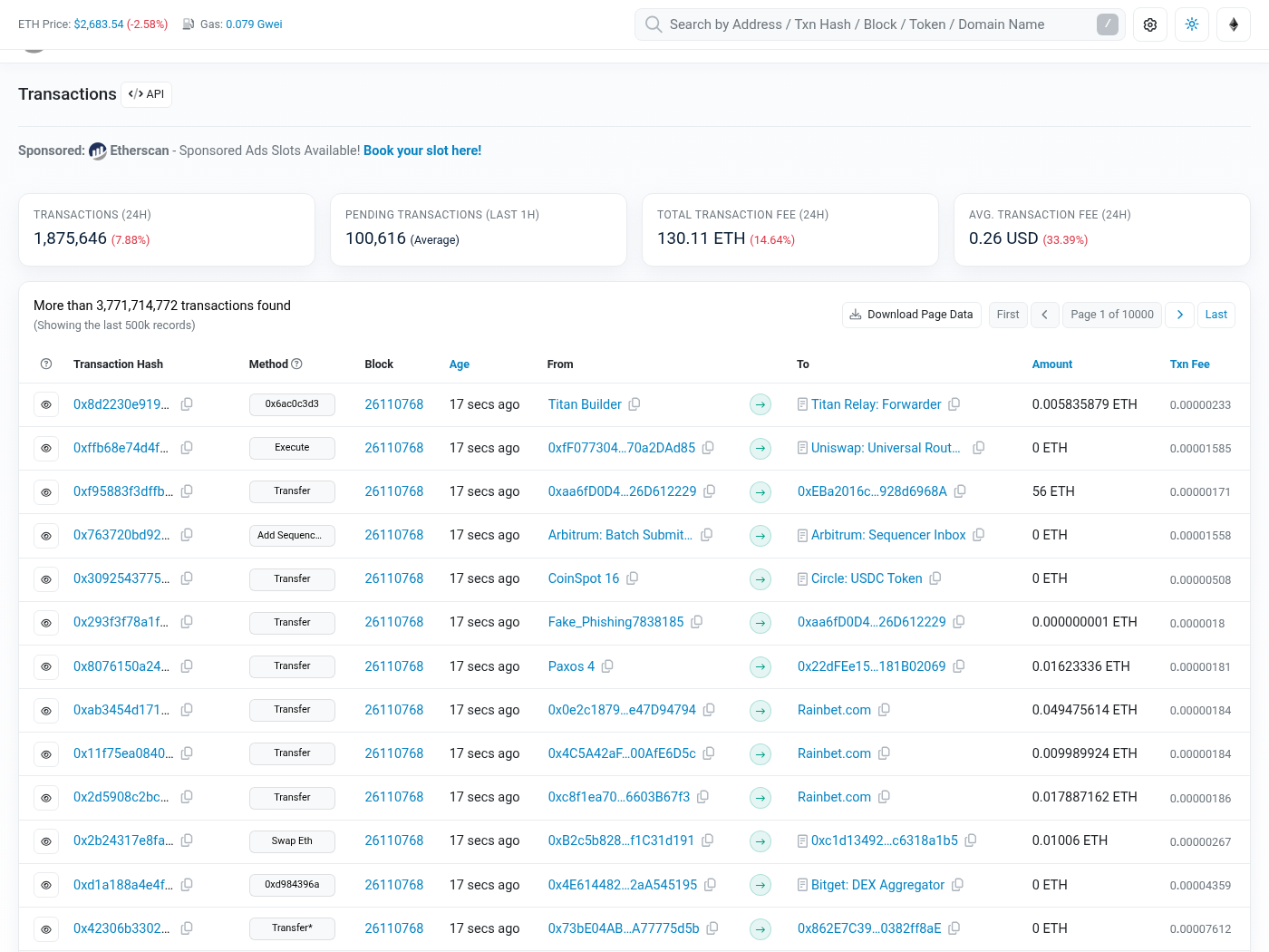Viewport: 1269px width, 952px height.
Task: Click the First page button
Action: pyautogui.click(x=1008, y=315)
